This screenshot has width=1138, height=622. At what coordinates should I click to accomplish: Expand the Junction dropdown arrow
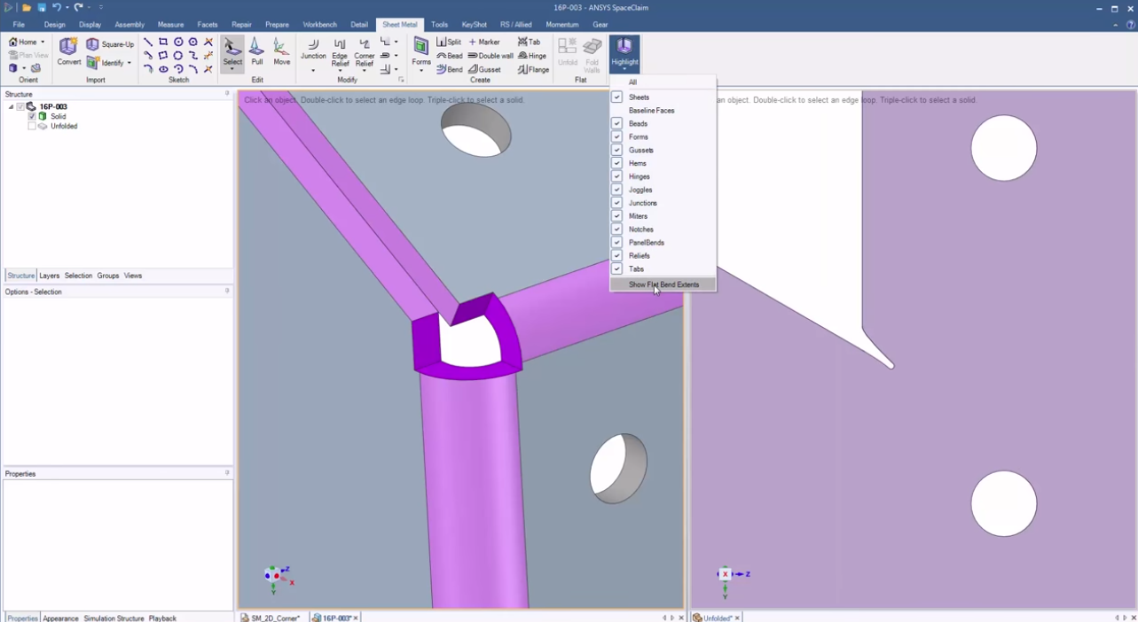[313, 70]
